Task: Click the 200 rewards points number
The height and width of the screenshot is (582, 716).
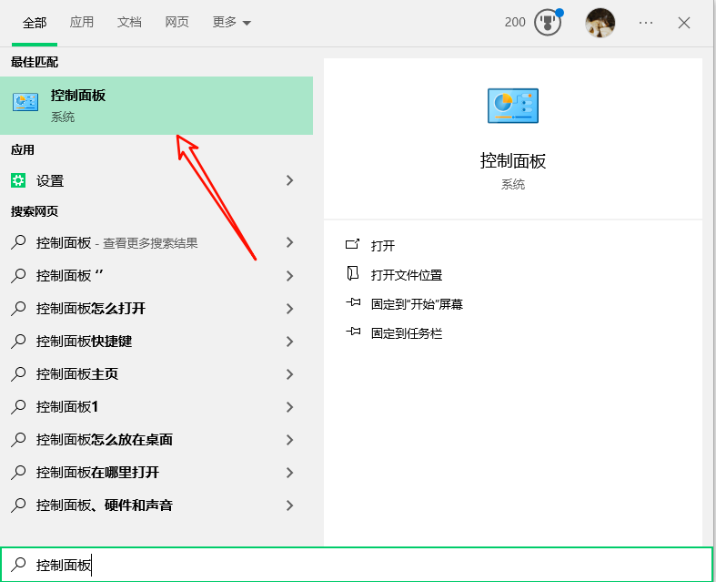Action: [x=515, y=23]
